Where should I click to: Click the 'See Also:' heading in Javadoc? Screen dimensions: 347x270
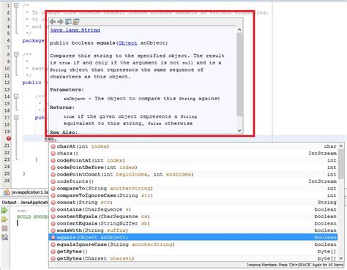[x=64, y=132]
